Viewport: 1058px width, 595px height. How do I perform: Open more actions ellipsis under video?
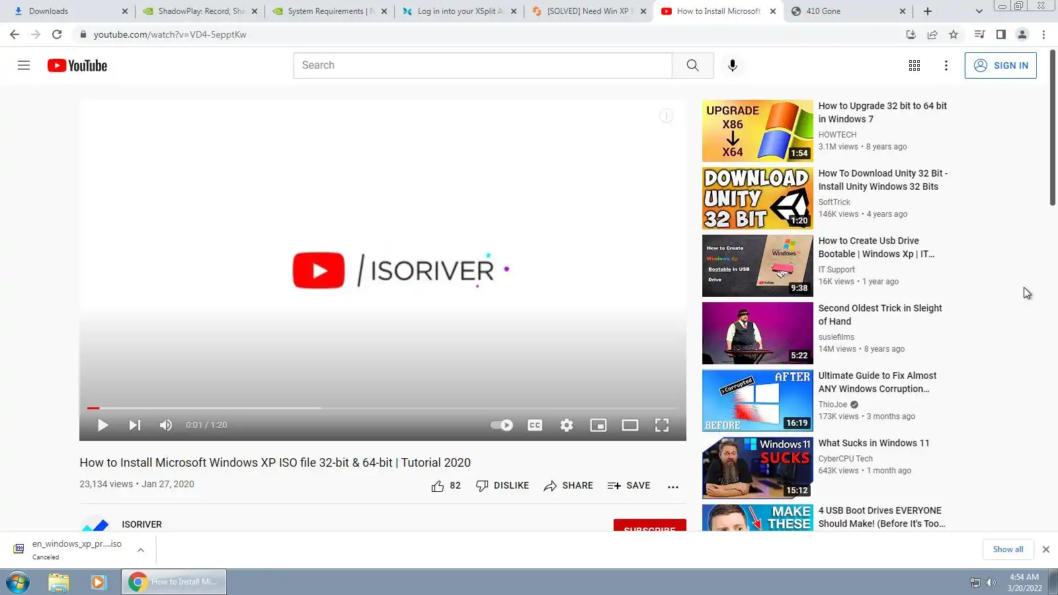pos(673,487)
